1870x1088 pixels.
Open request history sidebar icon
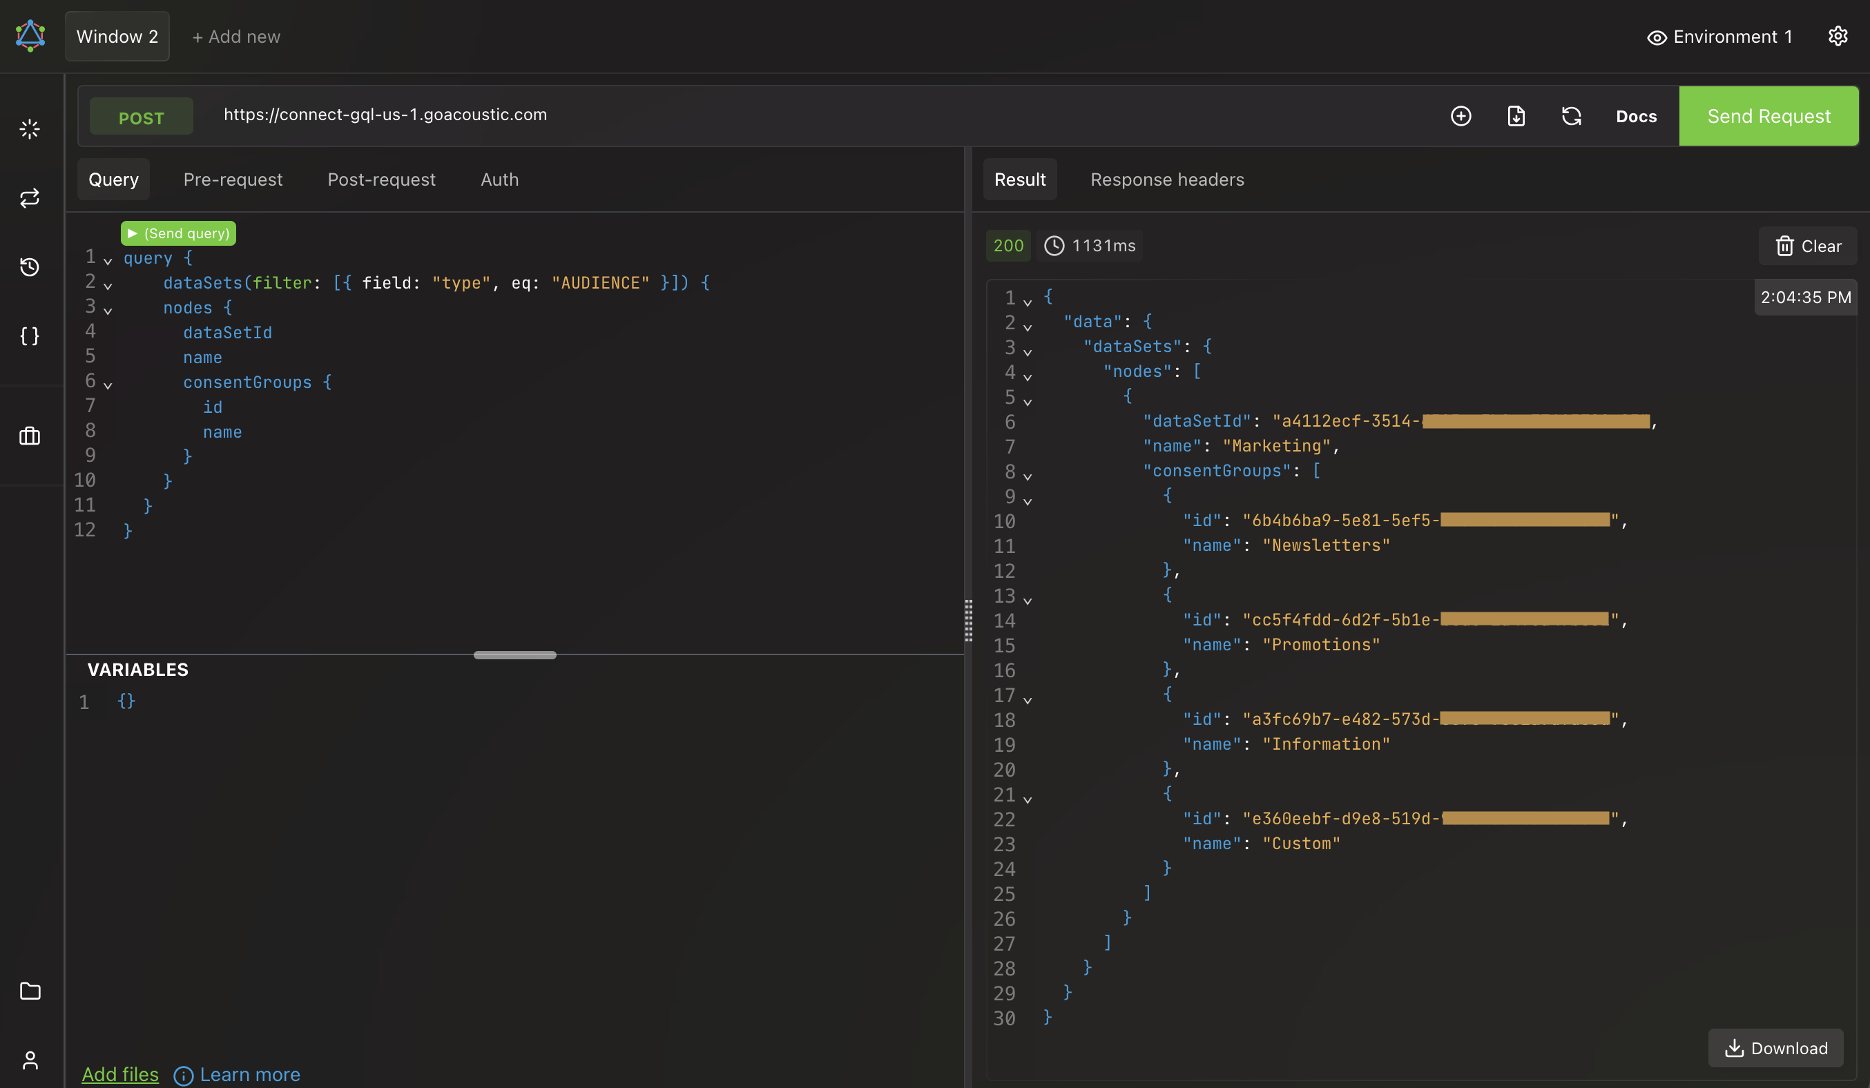pos(30,267)
